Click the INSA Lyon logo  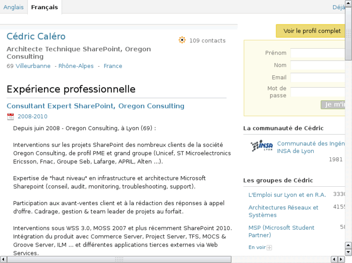(261, 146)
